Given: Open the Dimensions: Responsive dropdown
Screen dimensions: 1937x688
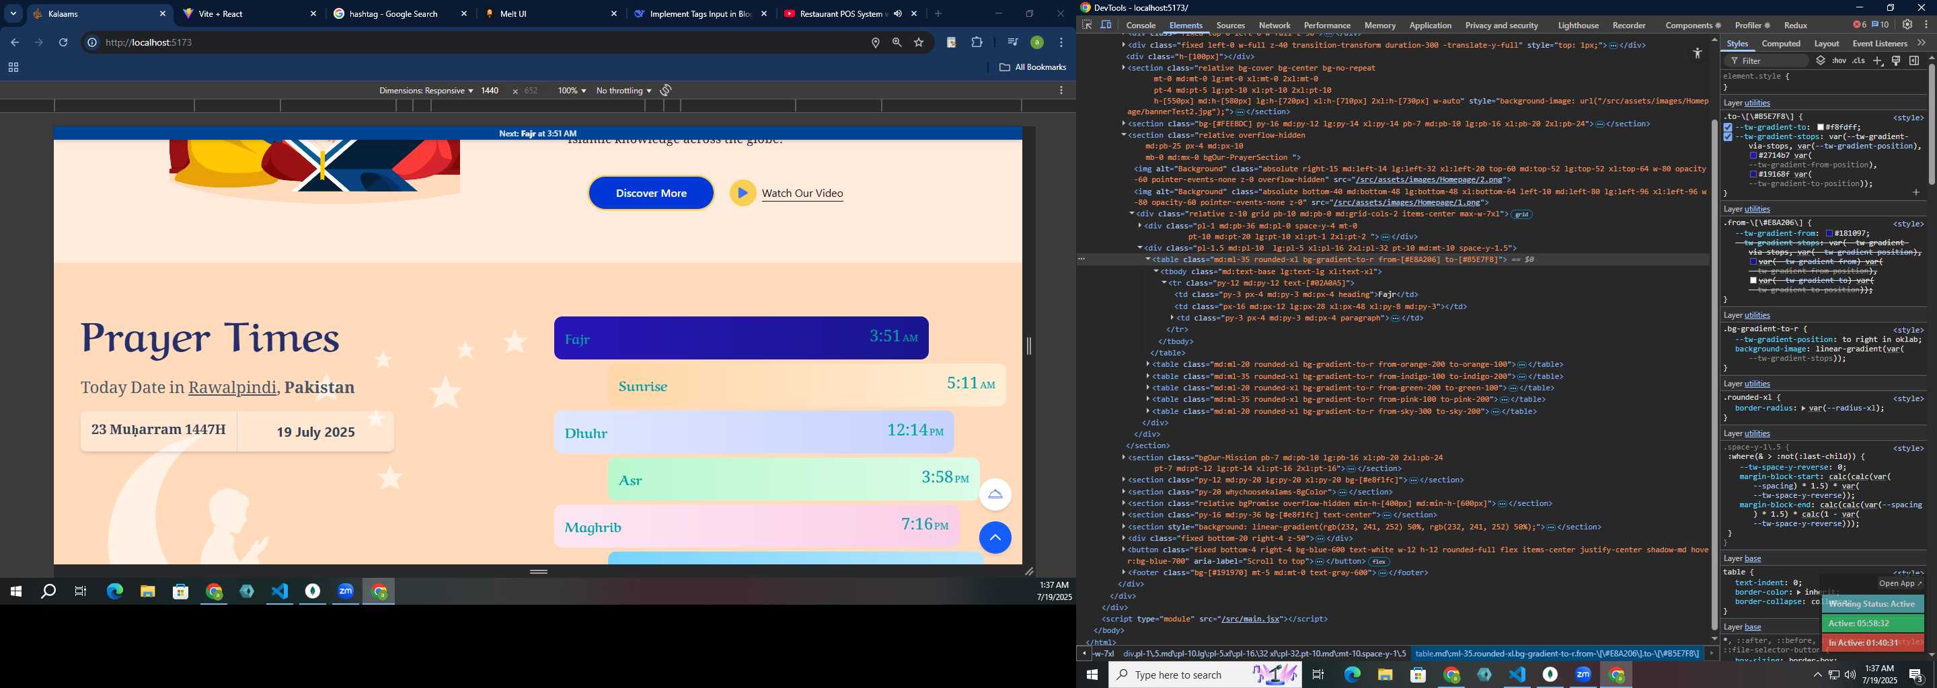Looking at the screenshot, I should click(x=426, y=90).
